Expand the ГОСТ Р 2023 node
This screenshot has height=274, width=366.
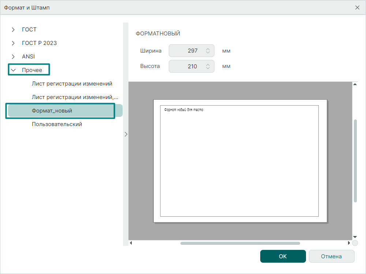(13, 43)
